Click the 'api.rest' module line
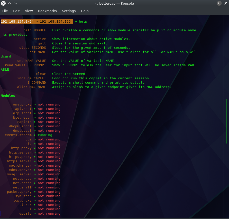Image resolution: width=229 pixels, height=219 pixels. (38, 109)
